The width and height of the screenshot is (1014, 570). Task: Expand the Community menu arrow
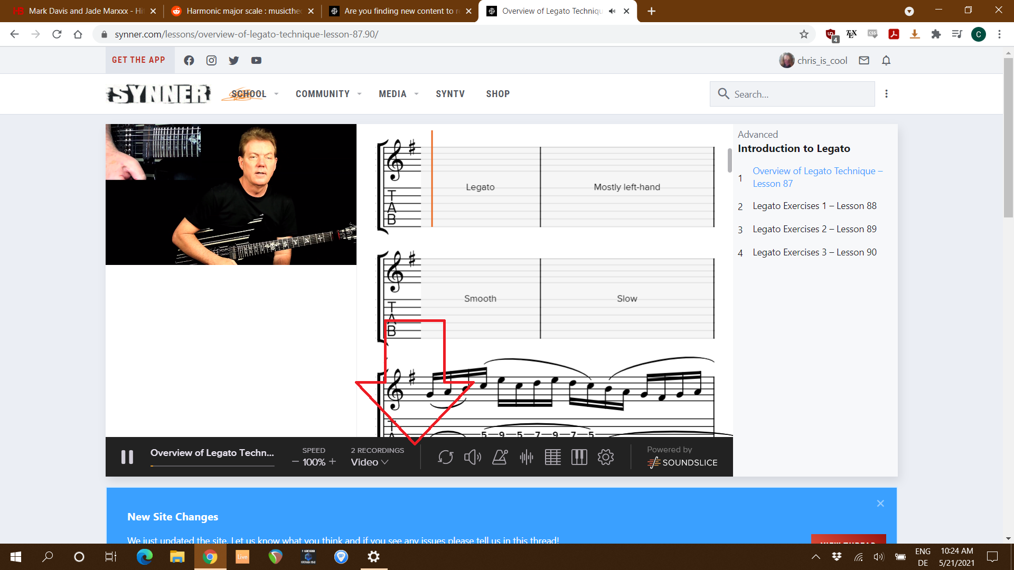click(x=359, y=94)
